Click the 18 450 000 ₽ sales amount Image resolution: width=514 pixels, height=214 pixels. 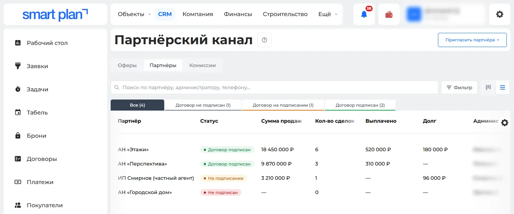click(277, 149)
